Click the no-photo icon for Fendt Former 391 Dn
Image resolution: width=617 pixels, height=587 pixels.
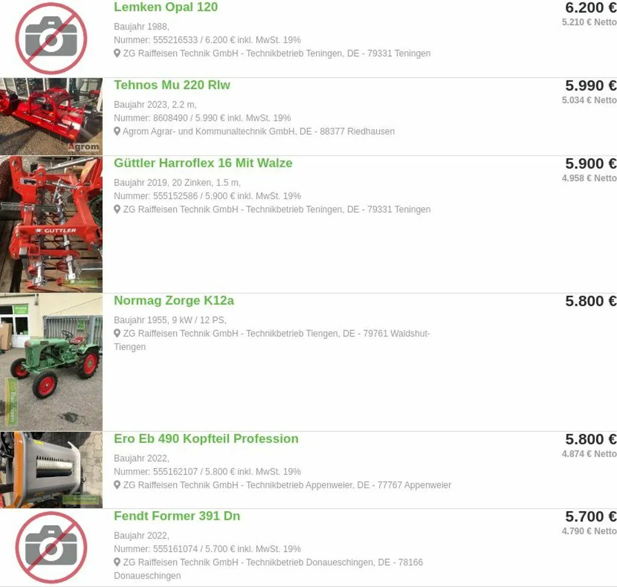(51, 548)
